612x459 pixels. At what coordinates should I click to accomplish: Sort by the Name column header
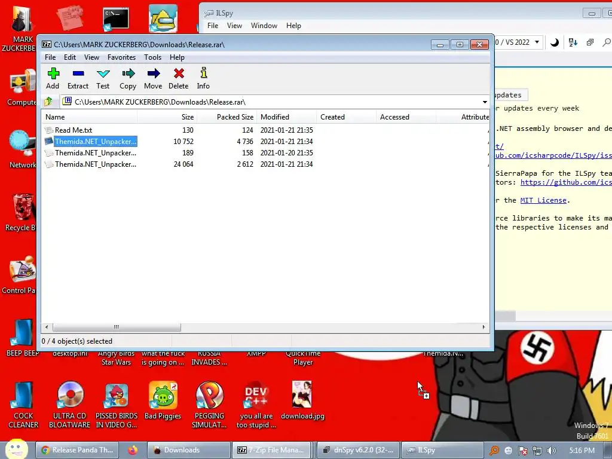89,117
